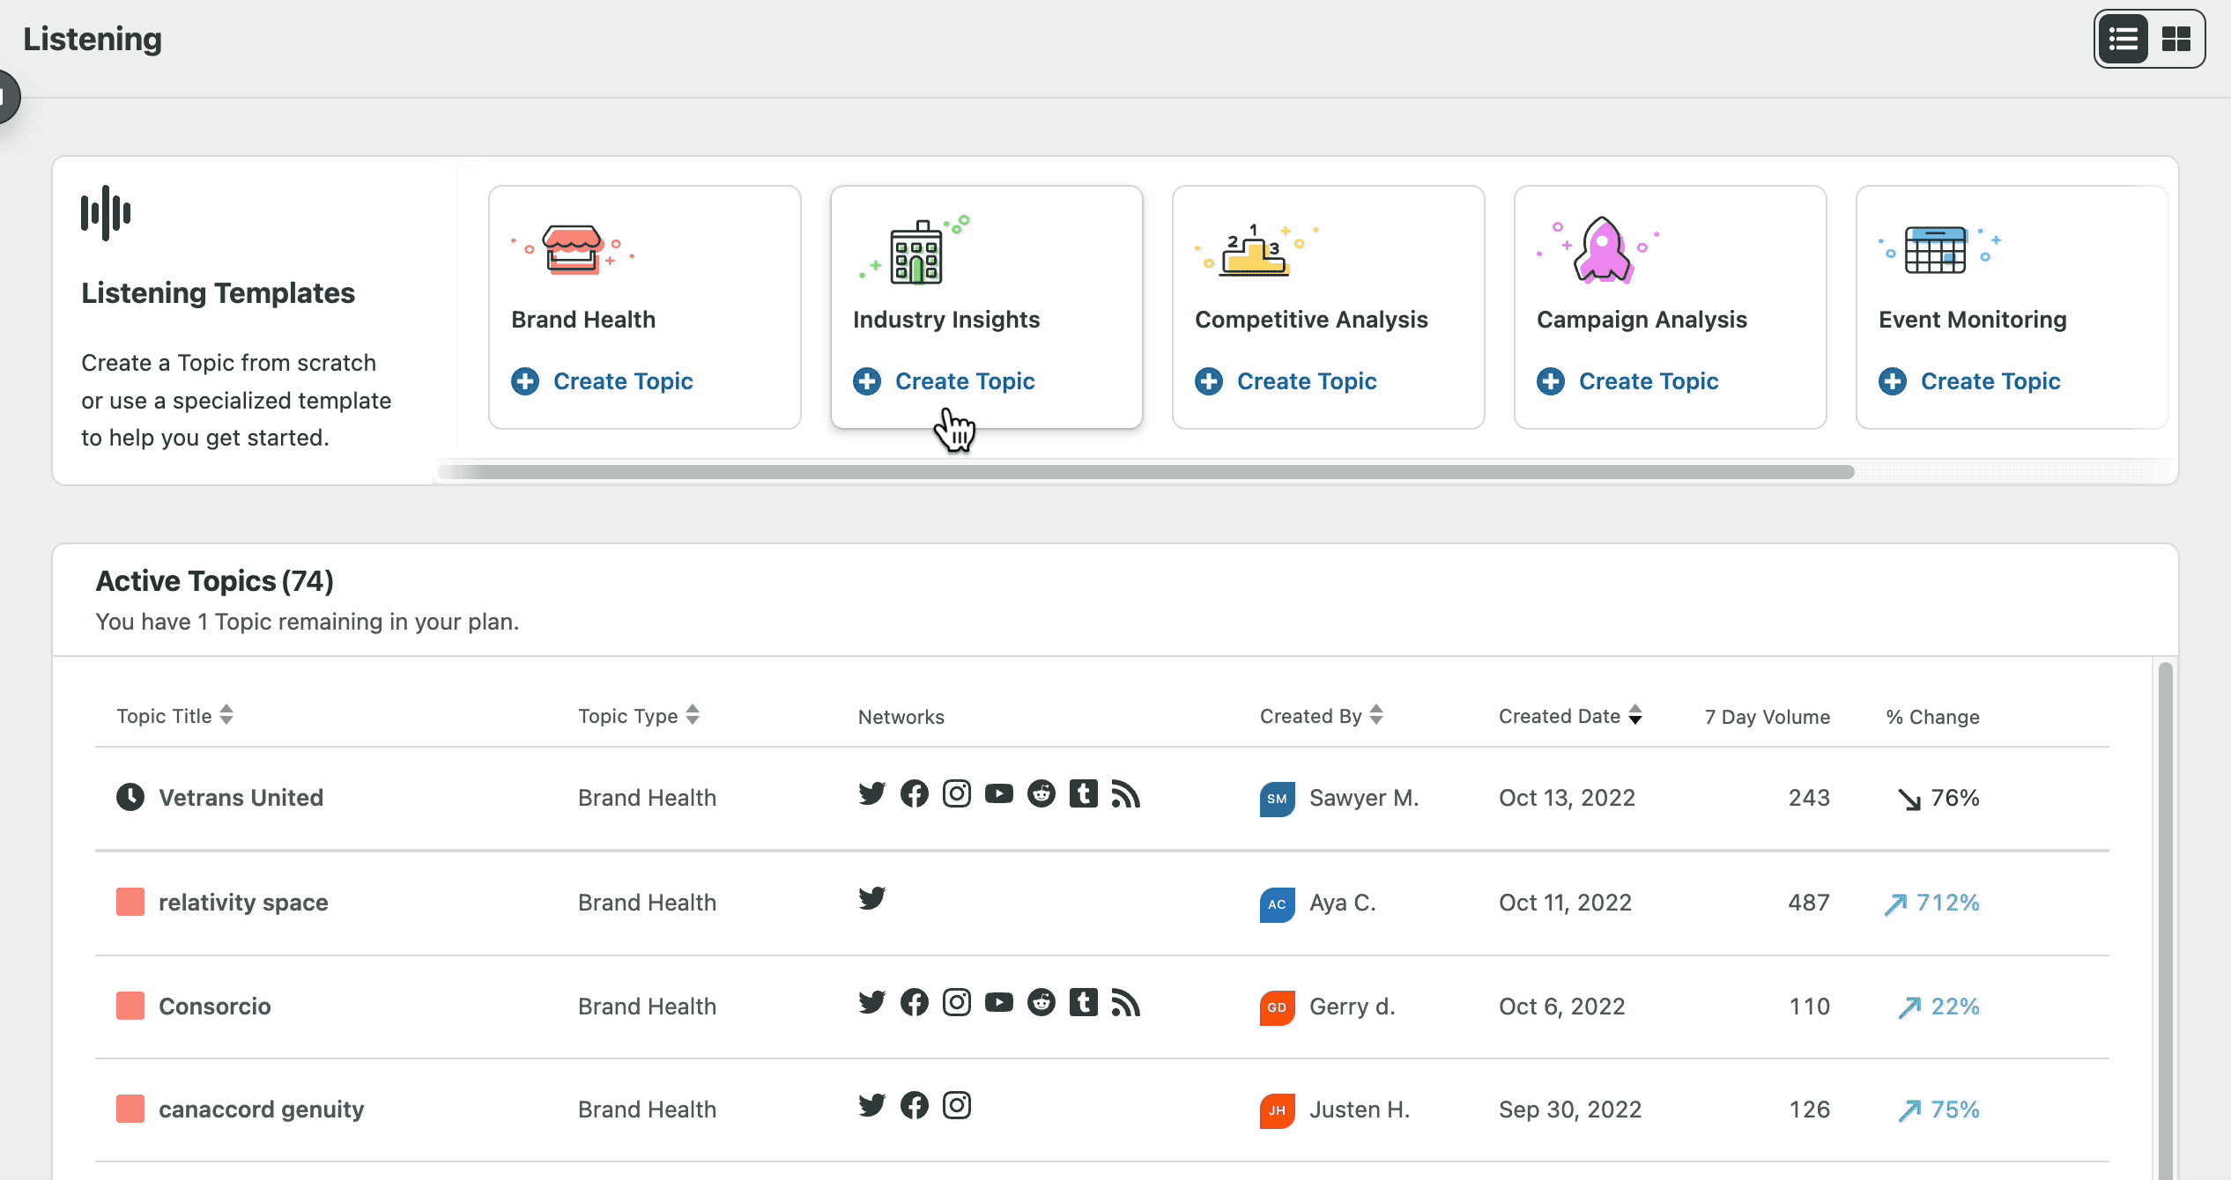The image size is (2231, 1180).
Task: Click the Competitive Analysis podium icon
Action: (1256, 250)
